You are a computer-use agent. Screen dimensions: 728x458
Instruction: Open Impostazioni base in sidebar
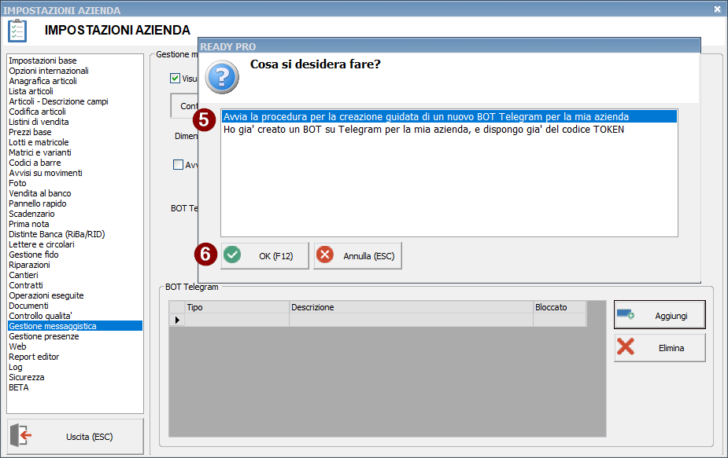click(42, 60)
